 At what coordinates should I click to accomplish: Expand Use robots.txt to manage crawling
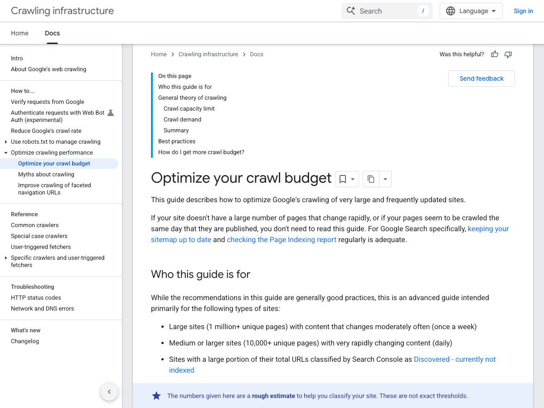tap(6, 142)
